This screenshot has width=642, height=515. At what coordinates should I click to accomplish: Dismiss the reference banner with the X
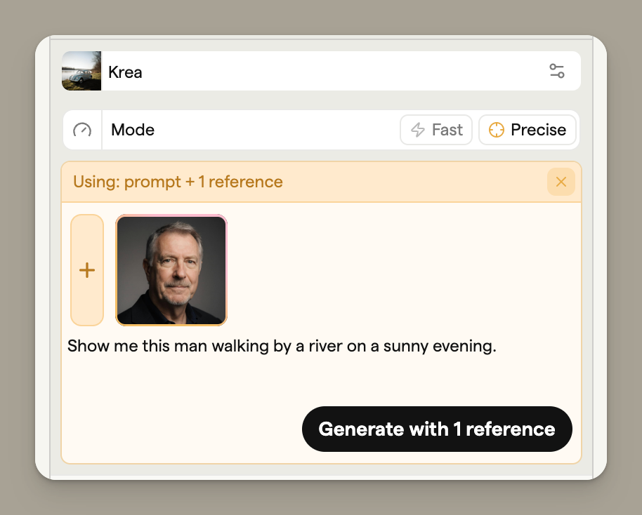(561, 182)
